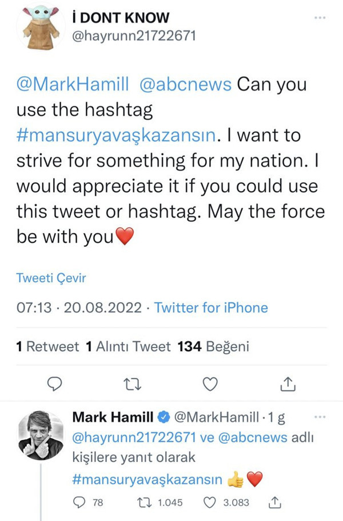This screenshot has width=343, height=521.
Task: Open the more options menu on Mark Hamill's reply
Action: 321,417
